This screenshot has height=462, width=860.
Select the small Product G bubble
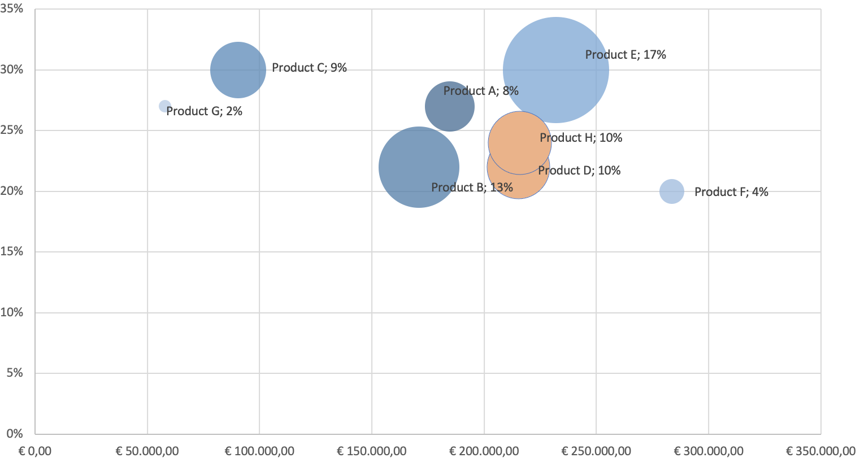[x=164, y=106]
